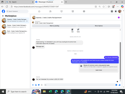Click the browser back arrow
The height and width of the screenshot is (94, 125).
2,7
